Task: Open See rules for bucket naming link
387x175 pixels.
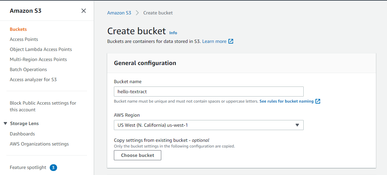Action: (x=287, y=101)
